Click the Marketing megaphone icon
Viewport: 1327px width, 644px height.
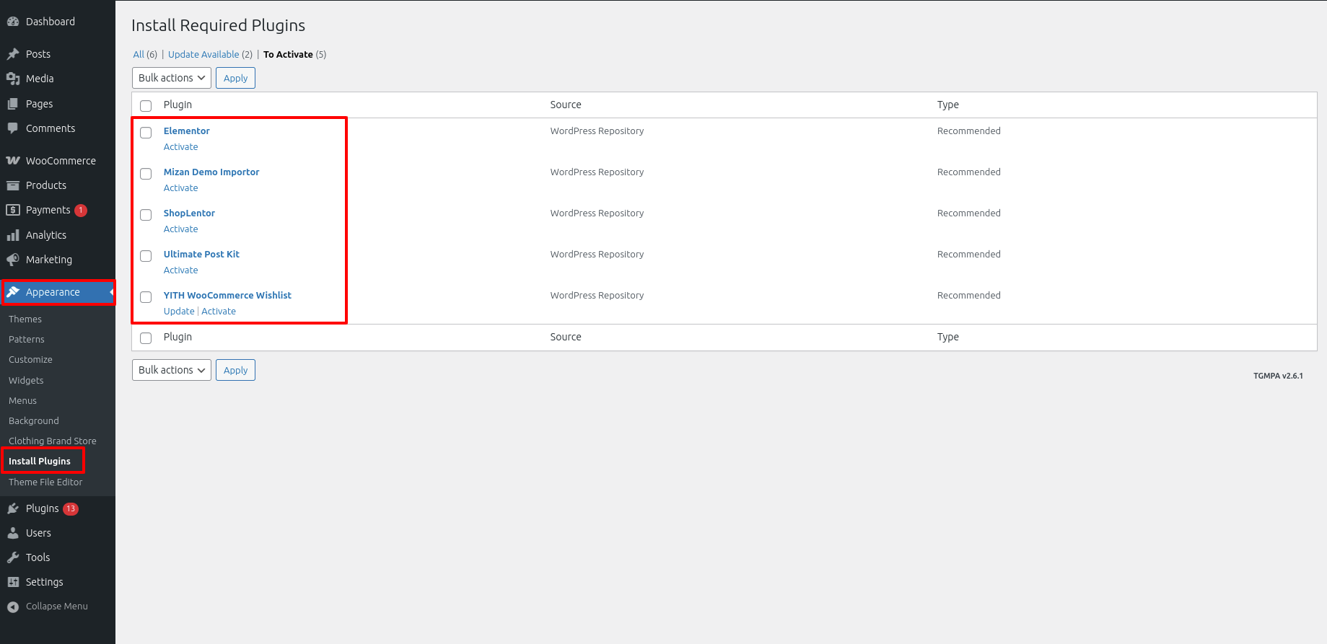pyautogui.click(x=13, y=260)
